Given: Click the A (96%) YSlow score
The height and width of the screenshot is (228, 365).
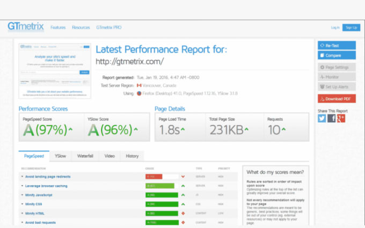Looking at the screenshot, I should tap(111, 130).
